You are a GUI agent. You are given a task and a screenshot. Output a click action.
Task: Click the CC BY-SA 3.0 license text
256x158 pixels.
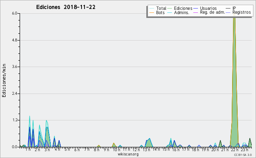pos(243,155)
